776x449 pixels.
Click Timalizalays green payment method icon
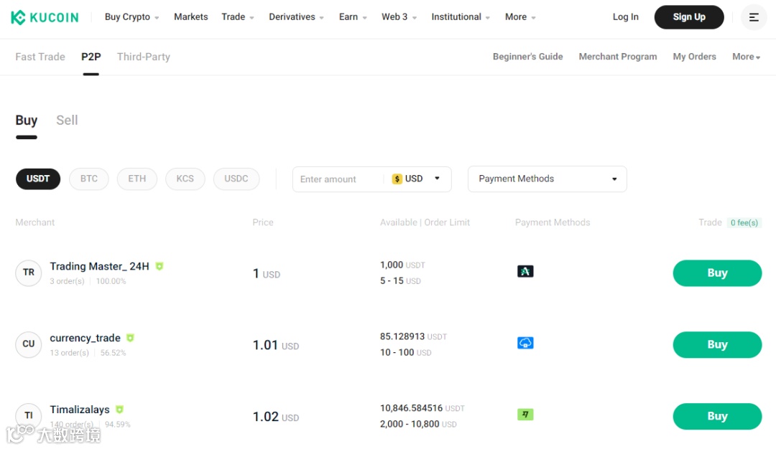[x=525, y=415]
